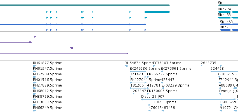Click the RH27839.5prime EST arrow
Viewport: 238px width, 112px height.
tap(35, 88)
